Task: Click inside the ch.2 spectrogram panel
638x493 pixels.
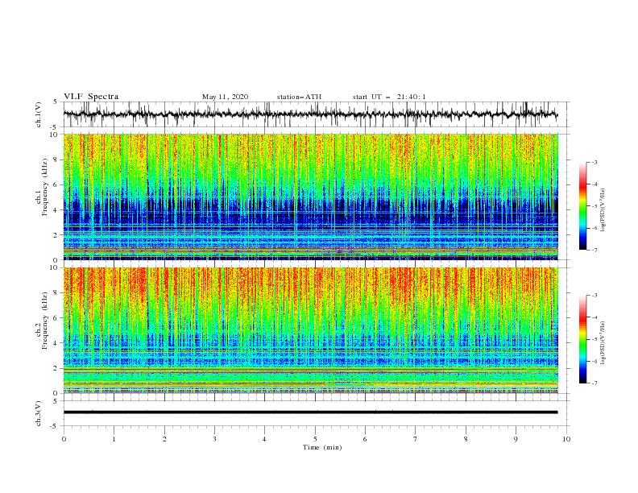Action: point(310,330)
